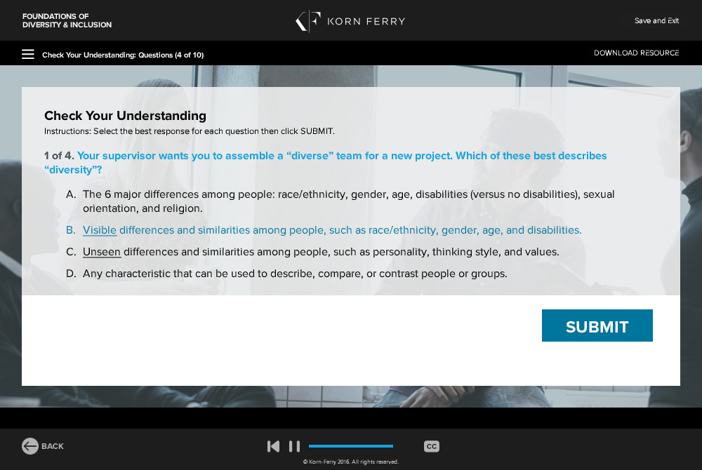Click the blue playback progress bar
The width and height of the screenshot is (702, 470).
pos(350,446)
